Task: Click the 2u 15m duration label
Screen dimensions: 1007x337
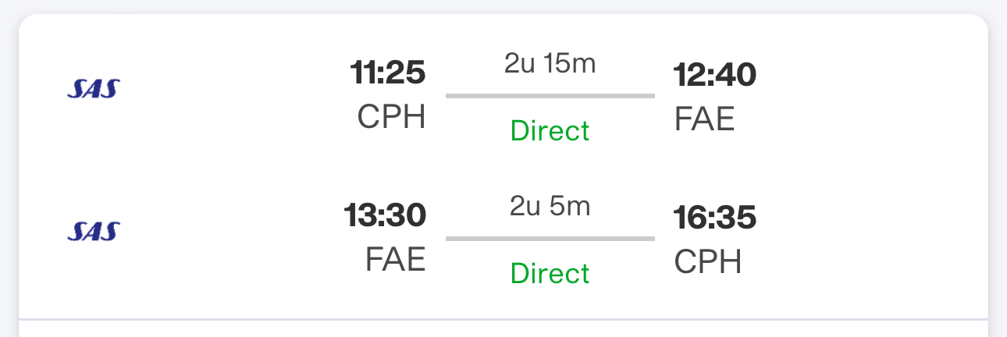Action: coord(550,63)
